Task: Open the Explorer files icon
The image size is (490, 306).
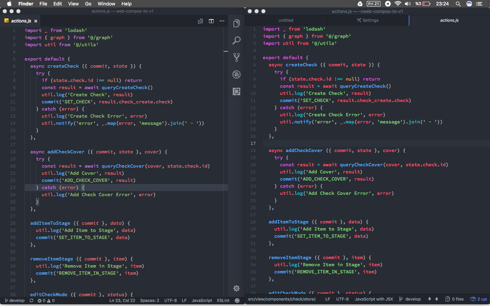Action: (x=236, y=23)
